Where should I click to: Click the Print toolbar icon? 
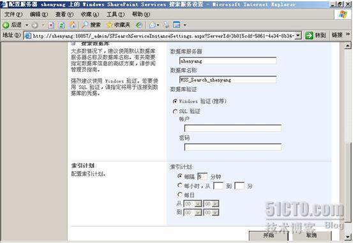[166, 25]
